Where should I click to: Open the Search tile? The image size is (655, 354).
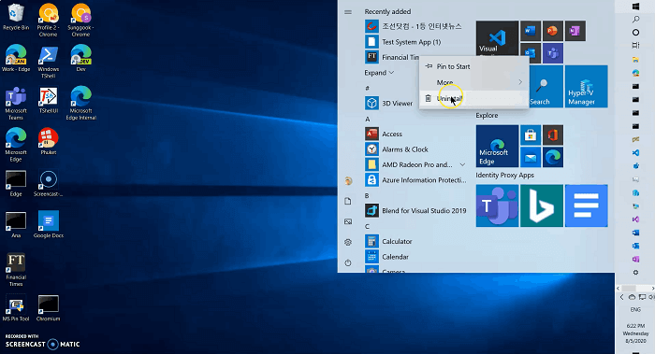pos(546,86)
